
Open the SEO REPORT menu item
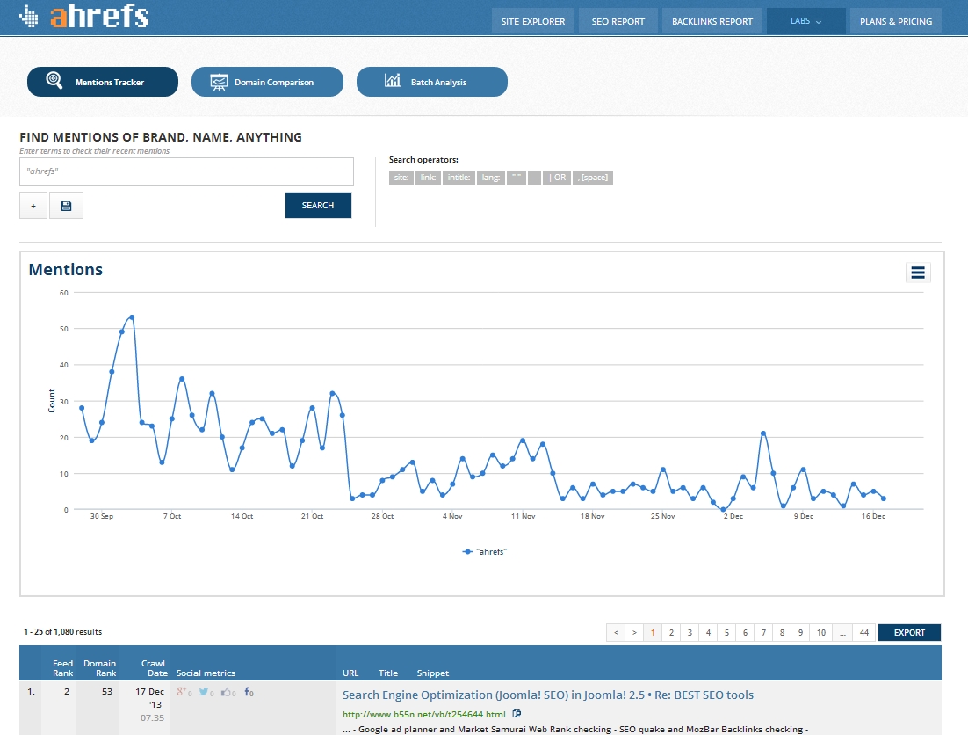(618, 21)
